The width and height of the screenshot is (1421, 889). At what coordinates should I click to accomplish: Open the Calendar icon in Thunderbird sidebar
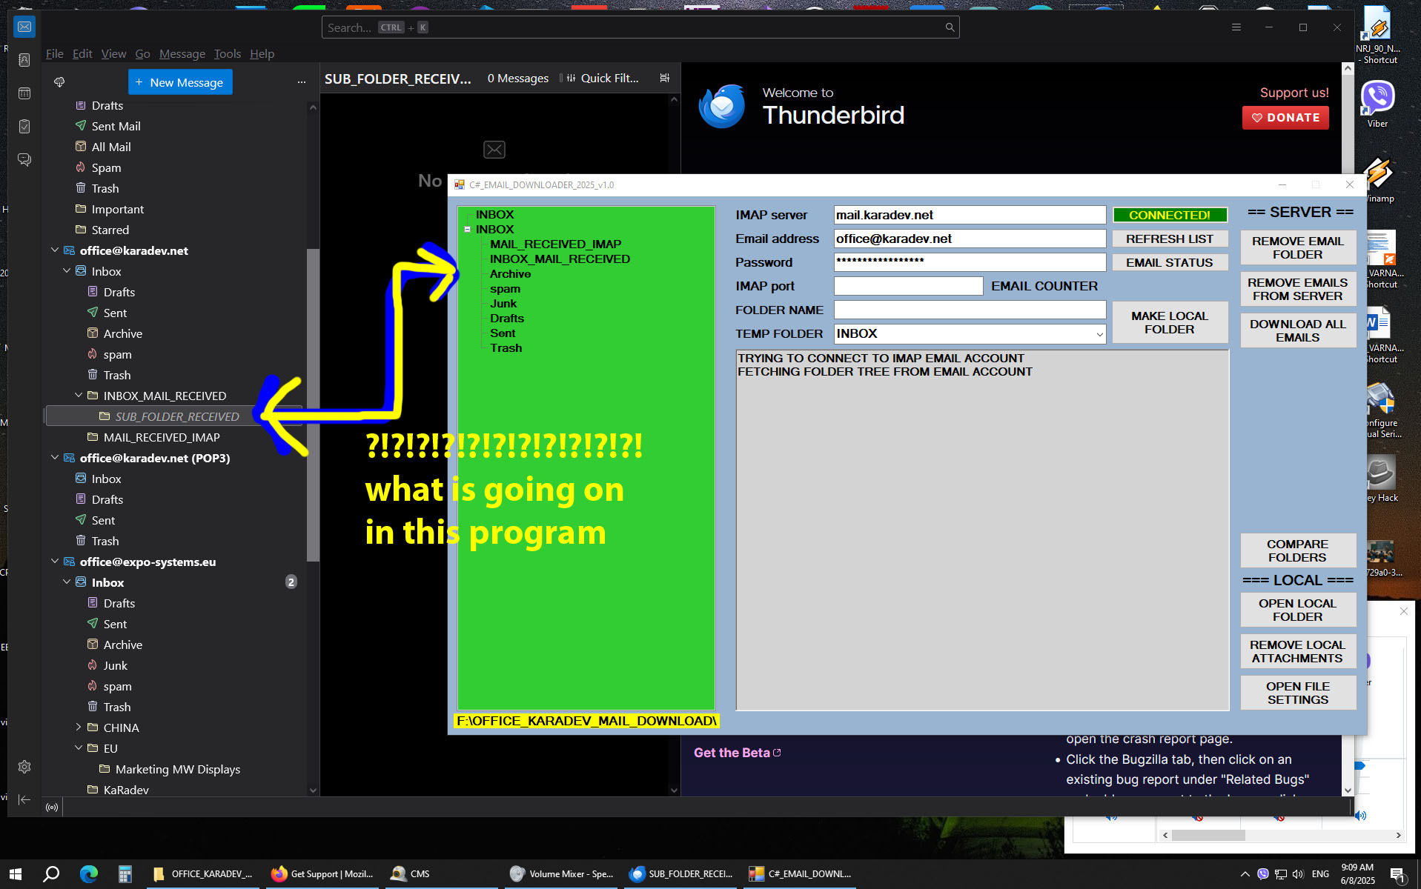pyautogui.click(x=24, y=93)
